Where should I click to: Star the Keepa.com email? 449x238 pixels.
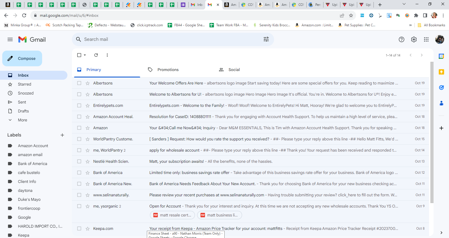coord(88,228)
